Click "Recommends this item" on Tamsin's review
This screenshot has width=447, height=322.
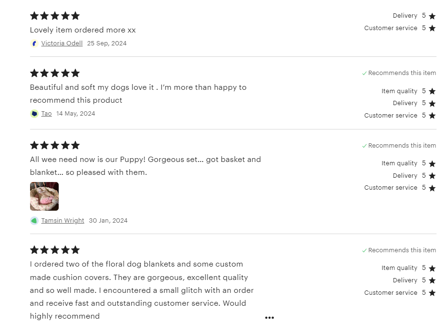coord(402,146)
